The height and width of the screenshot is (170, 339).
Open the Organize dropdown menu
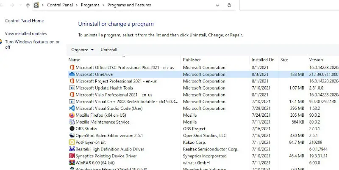[x=82, y=50]
